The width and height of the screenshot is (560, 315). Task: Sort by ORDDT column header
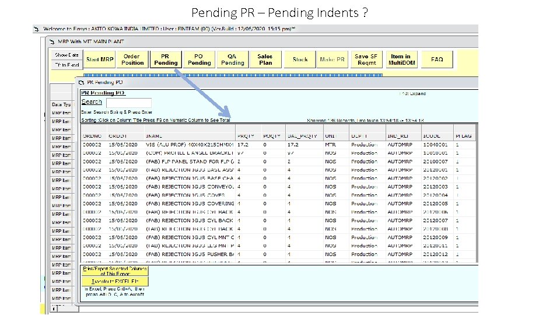coord(118,136)
